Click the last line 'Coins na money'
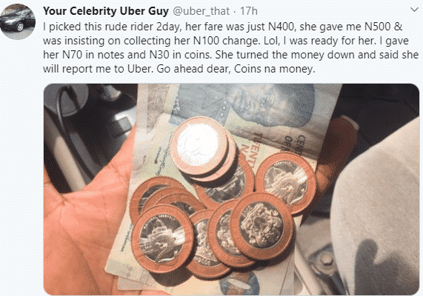This screenshot has height=296, width=423. tap(274, 69)
